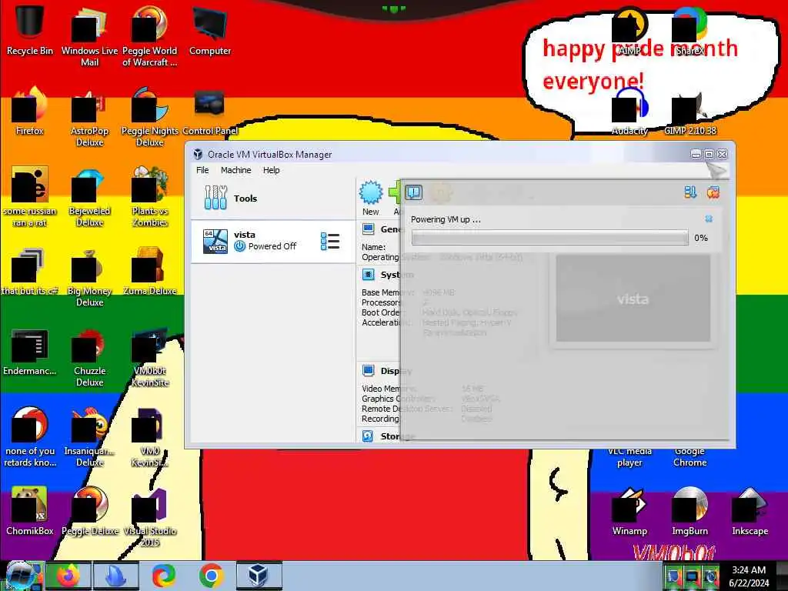
Task: Open Google Chrome from the taskbar
Action: pos(211,576)
